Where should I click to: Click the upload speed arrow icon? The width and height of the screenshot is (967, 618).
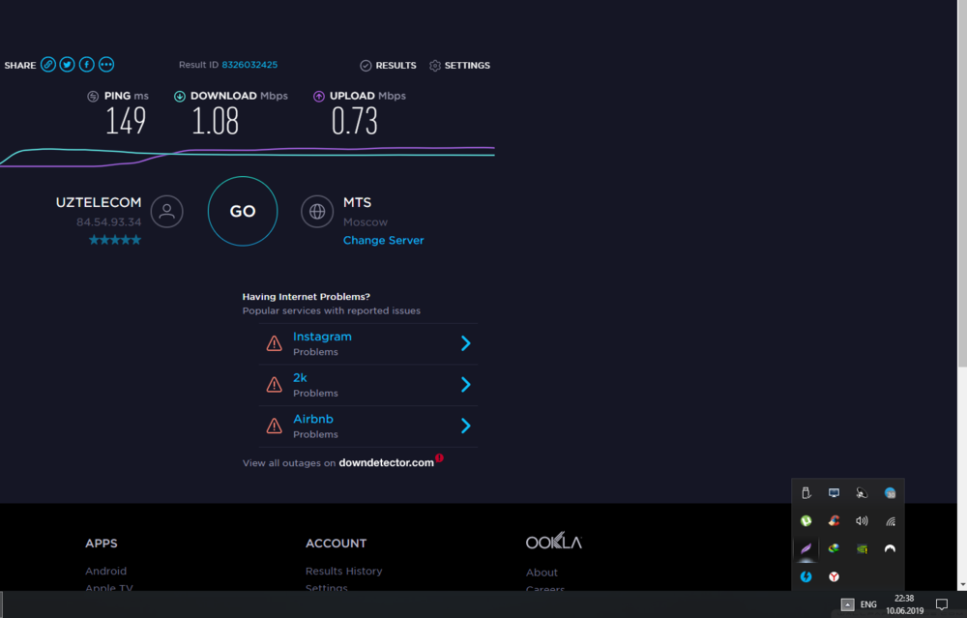pos(318,96)
